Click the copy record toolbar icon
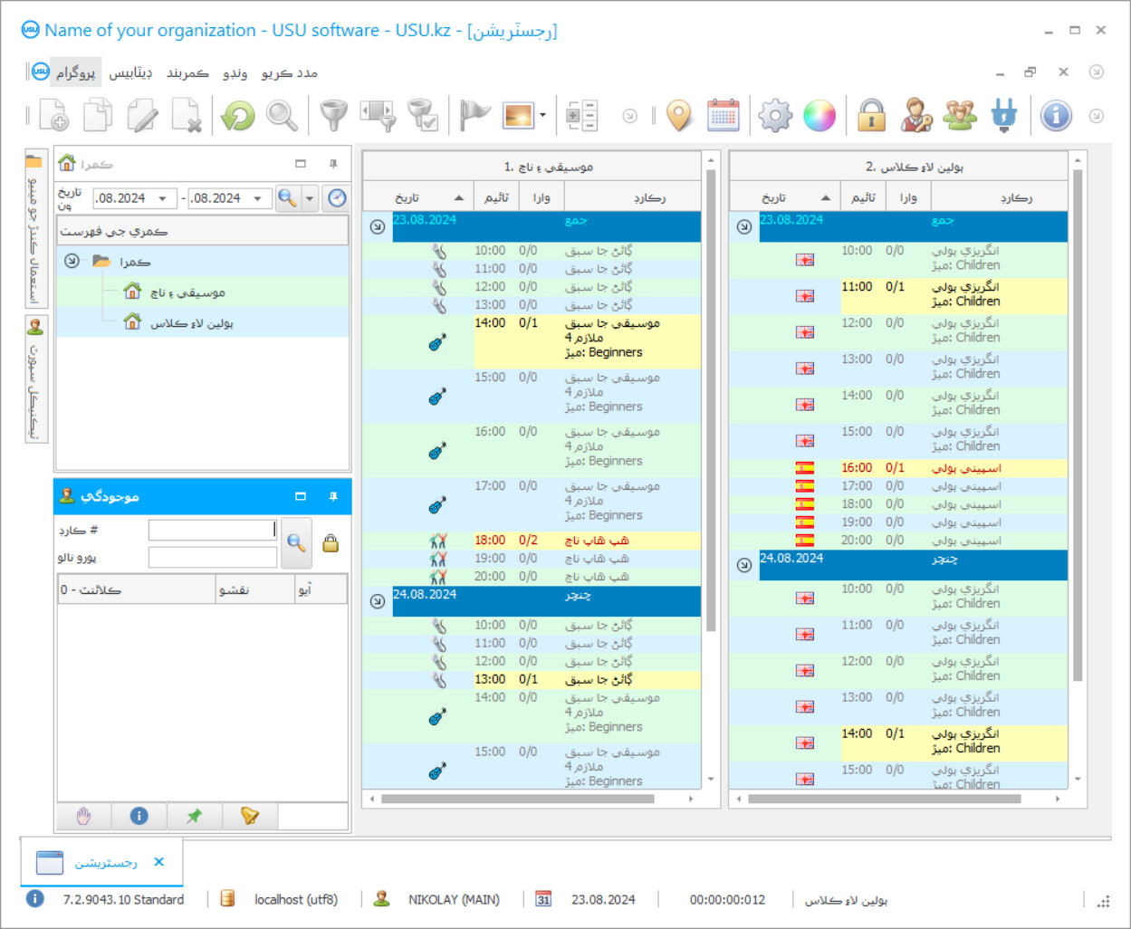Image resolution: width=1131 pixels, height=929 pixels. click(x=98, y=116)
